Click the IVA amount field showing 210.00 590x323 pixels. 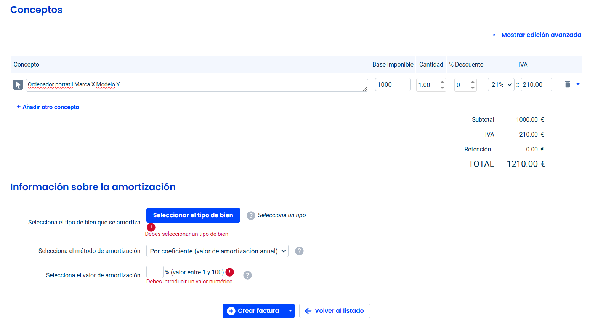tap(536, 84)
